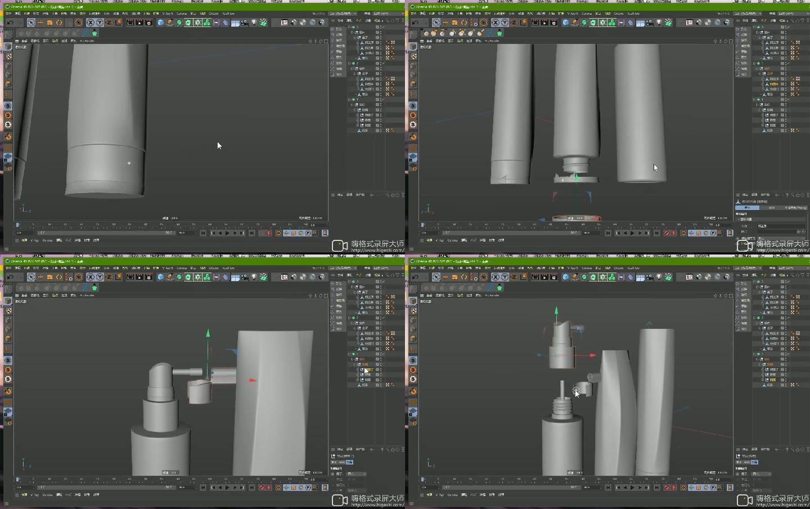This screenshot has height=509, width=810.
Task: Click Record Active Objects button in exploded-pump window
Action: point(668,488)
